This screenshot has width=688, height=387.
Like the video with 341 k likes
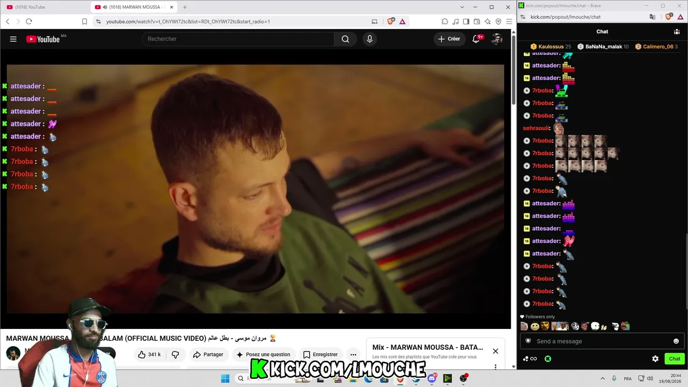[x=149, y=354]
